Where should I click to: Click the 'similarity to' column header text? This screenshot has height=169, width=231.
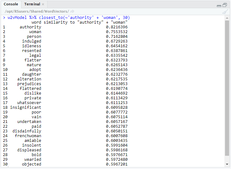pos(59,22)
